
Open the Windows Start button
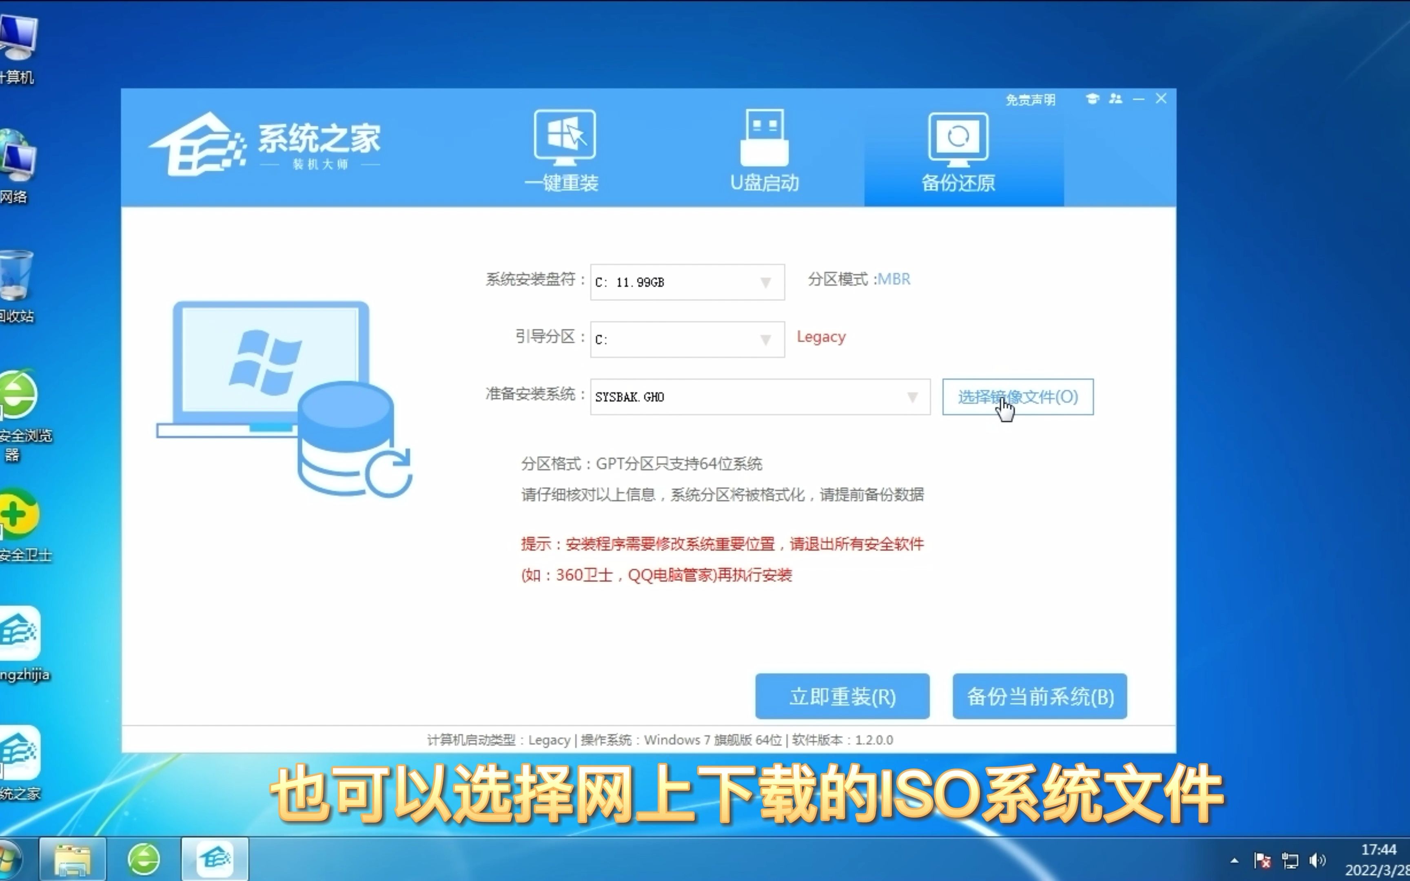[9, 859]
